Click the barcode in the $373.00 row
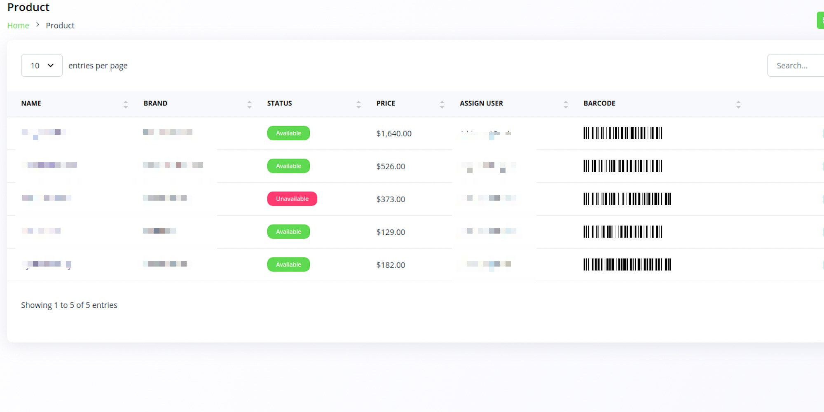This screenshot has height=412, width=824. click(627, 199)
